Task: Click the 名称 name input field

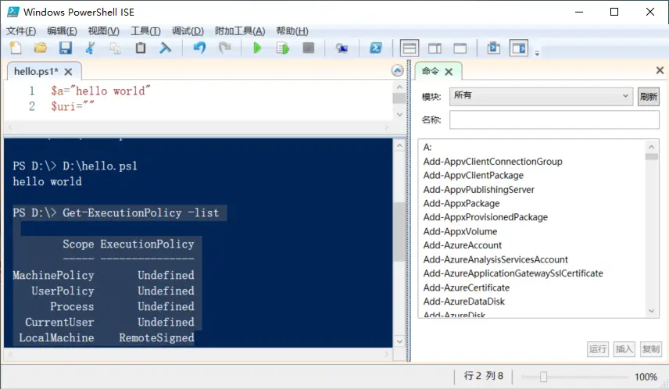Action: point(553,120)
